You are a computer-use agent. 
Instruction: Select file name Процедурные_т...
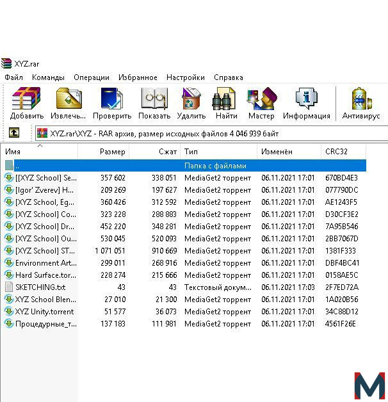point(46,324)
